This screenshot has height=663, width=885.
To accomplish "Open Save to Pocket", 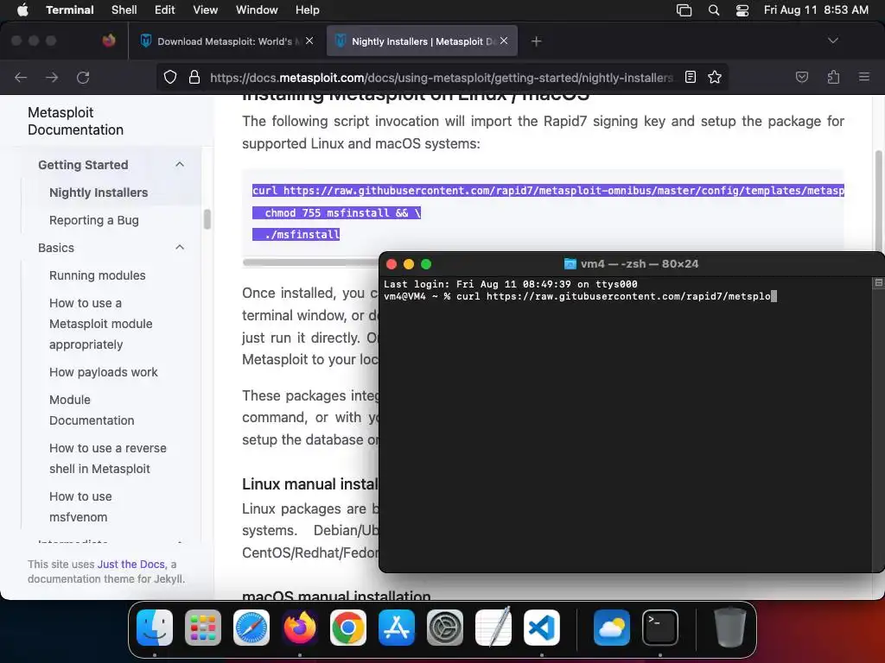I will pos(801,77).
